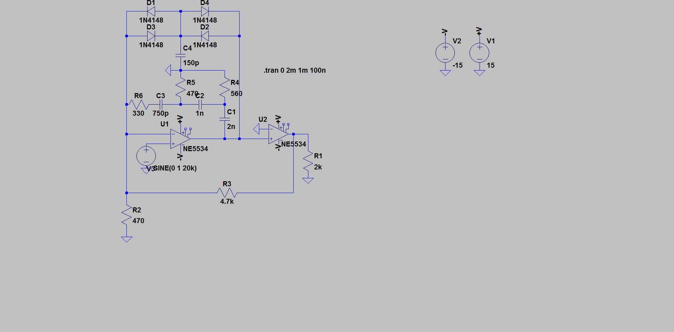Click the U1 reference label
The height and width of the screenshot is (332, 674).
click(x=164, y=124)
